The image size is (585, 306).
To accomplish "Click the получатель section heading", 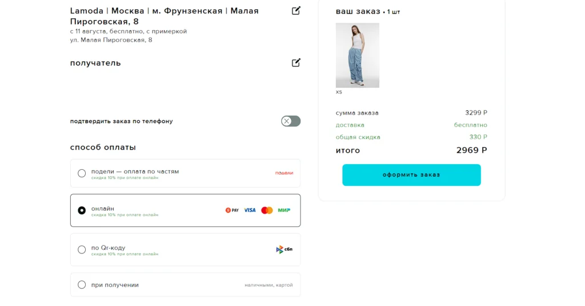I will 95,63.
